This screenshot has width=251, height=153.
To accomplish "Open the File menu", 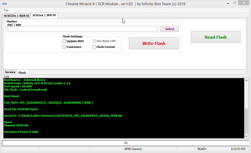I will point(6,10).
